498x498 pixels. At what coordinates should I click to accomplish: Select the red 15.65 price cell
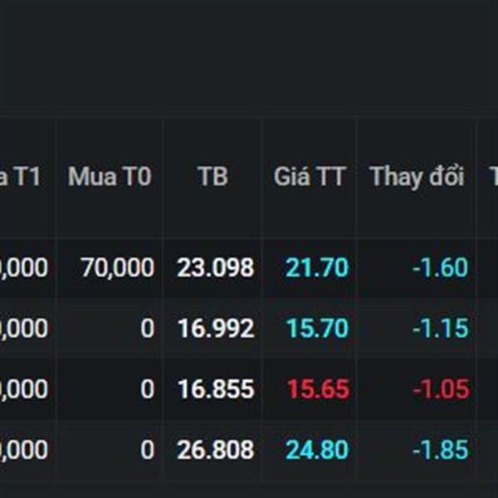[x=317, y=389]
